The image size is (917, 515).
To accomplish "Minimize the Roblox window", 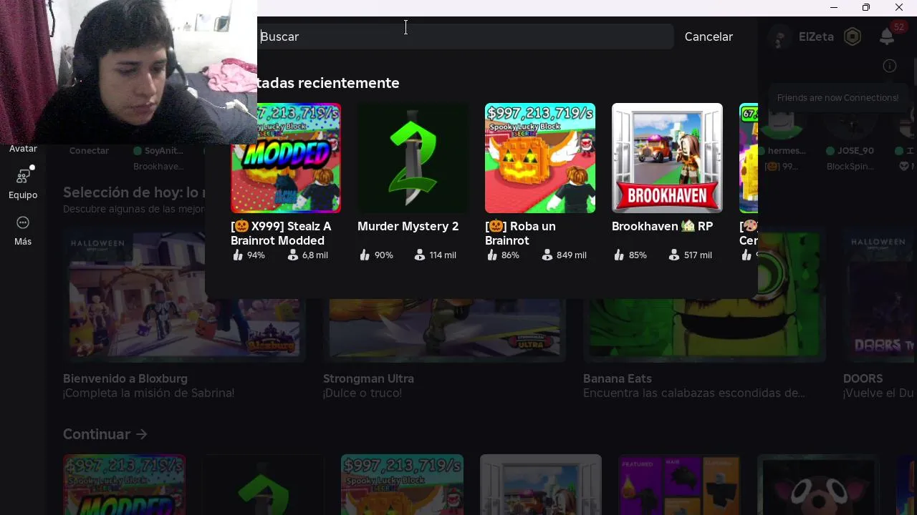I will (x=834, y=7).
